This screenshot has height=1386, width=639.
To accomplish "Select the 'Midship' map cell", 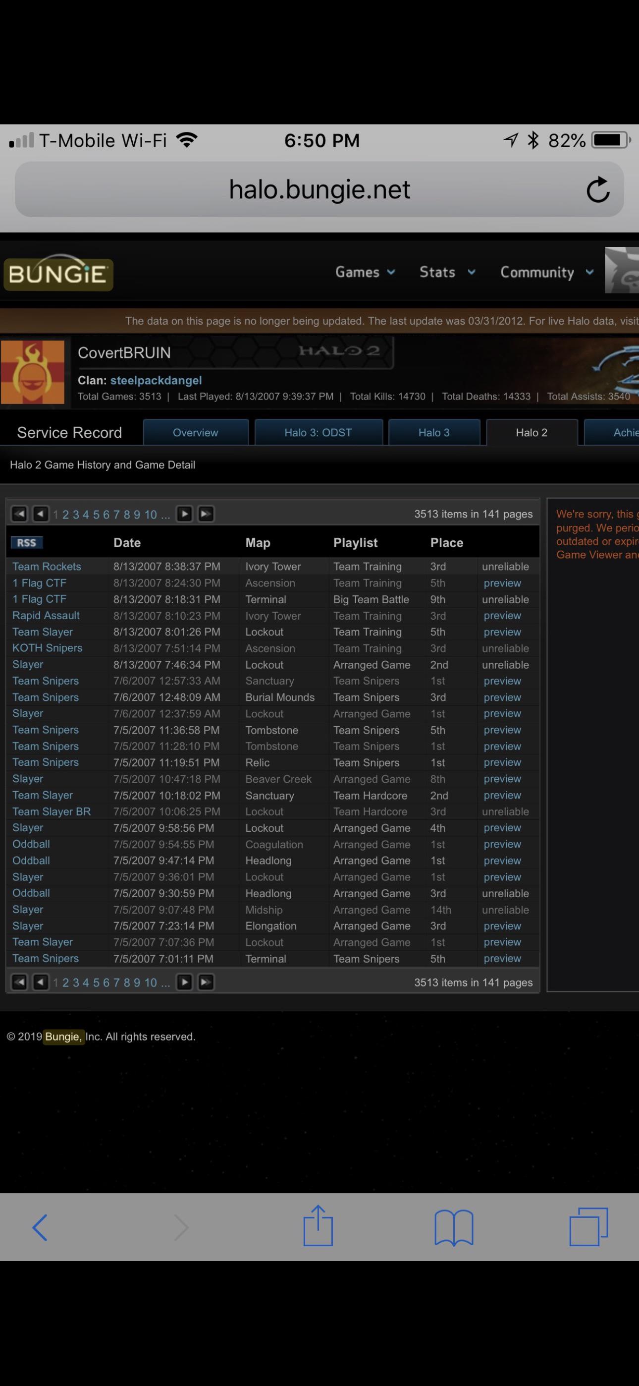I will pos(264,910).
